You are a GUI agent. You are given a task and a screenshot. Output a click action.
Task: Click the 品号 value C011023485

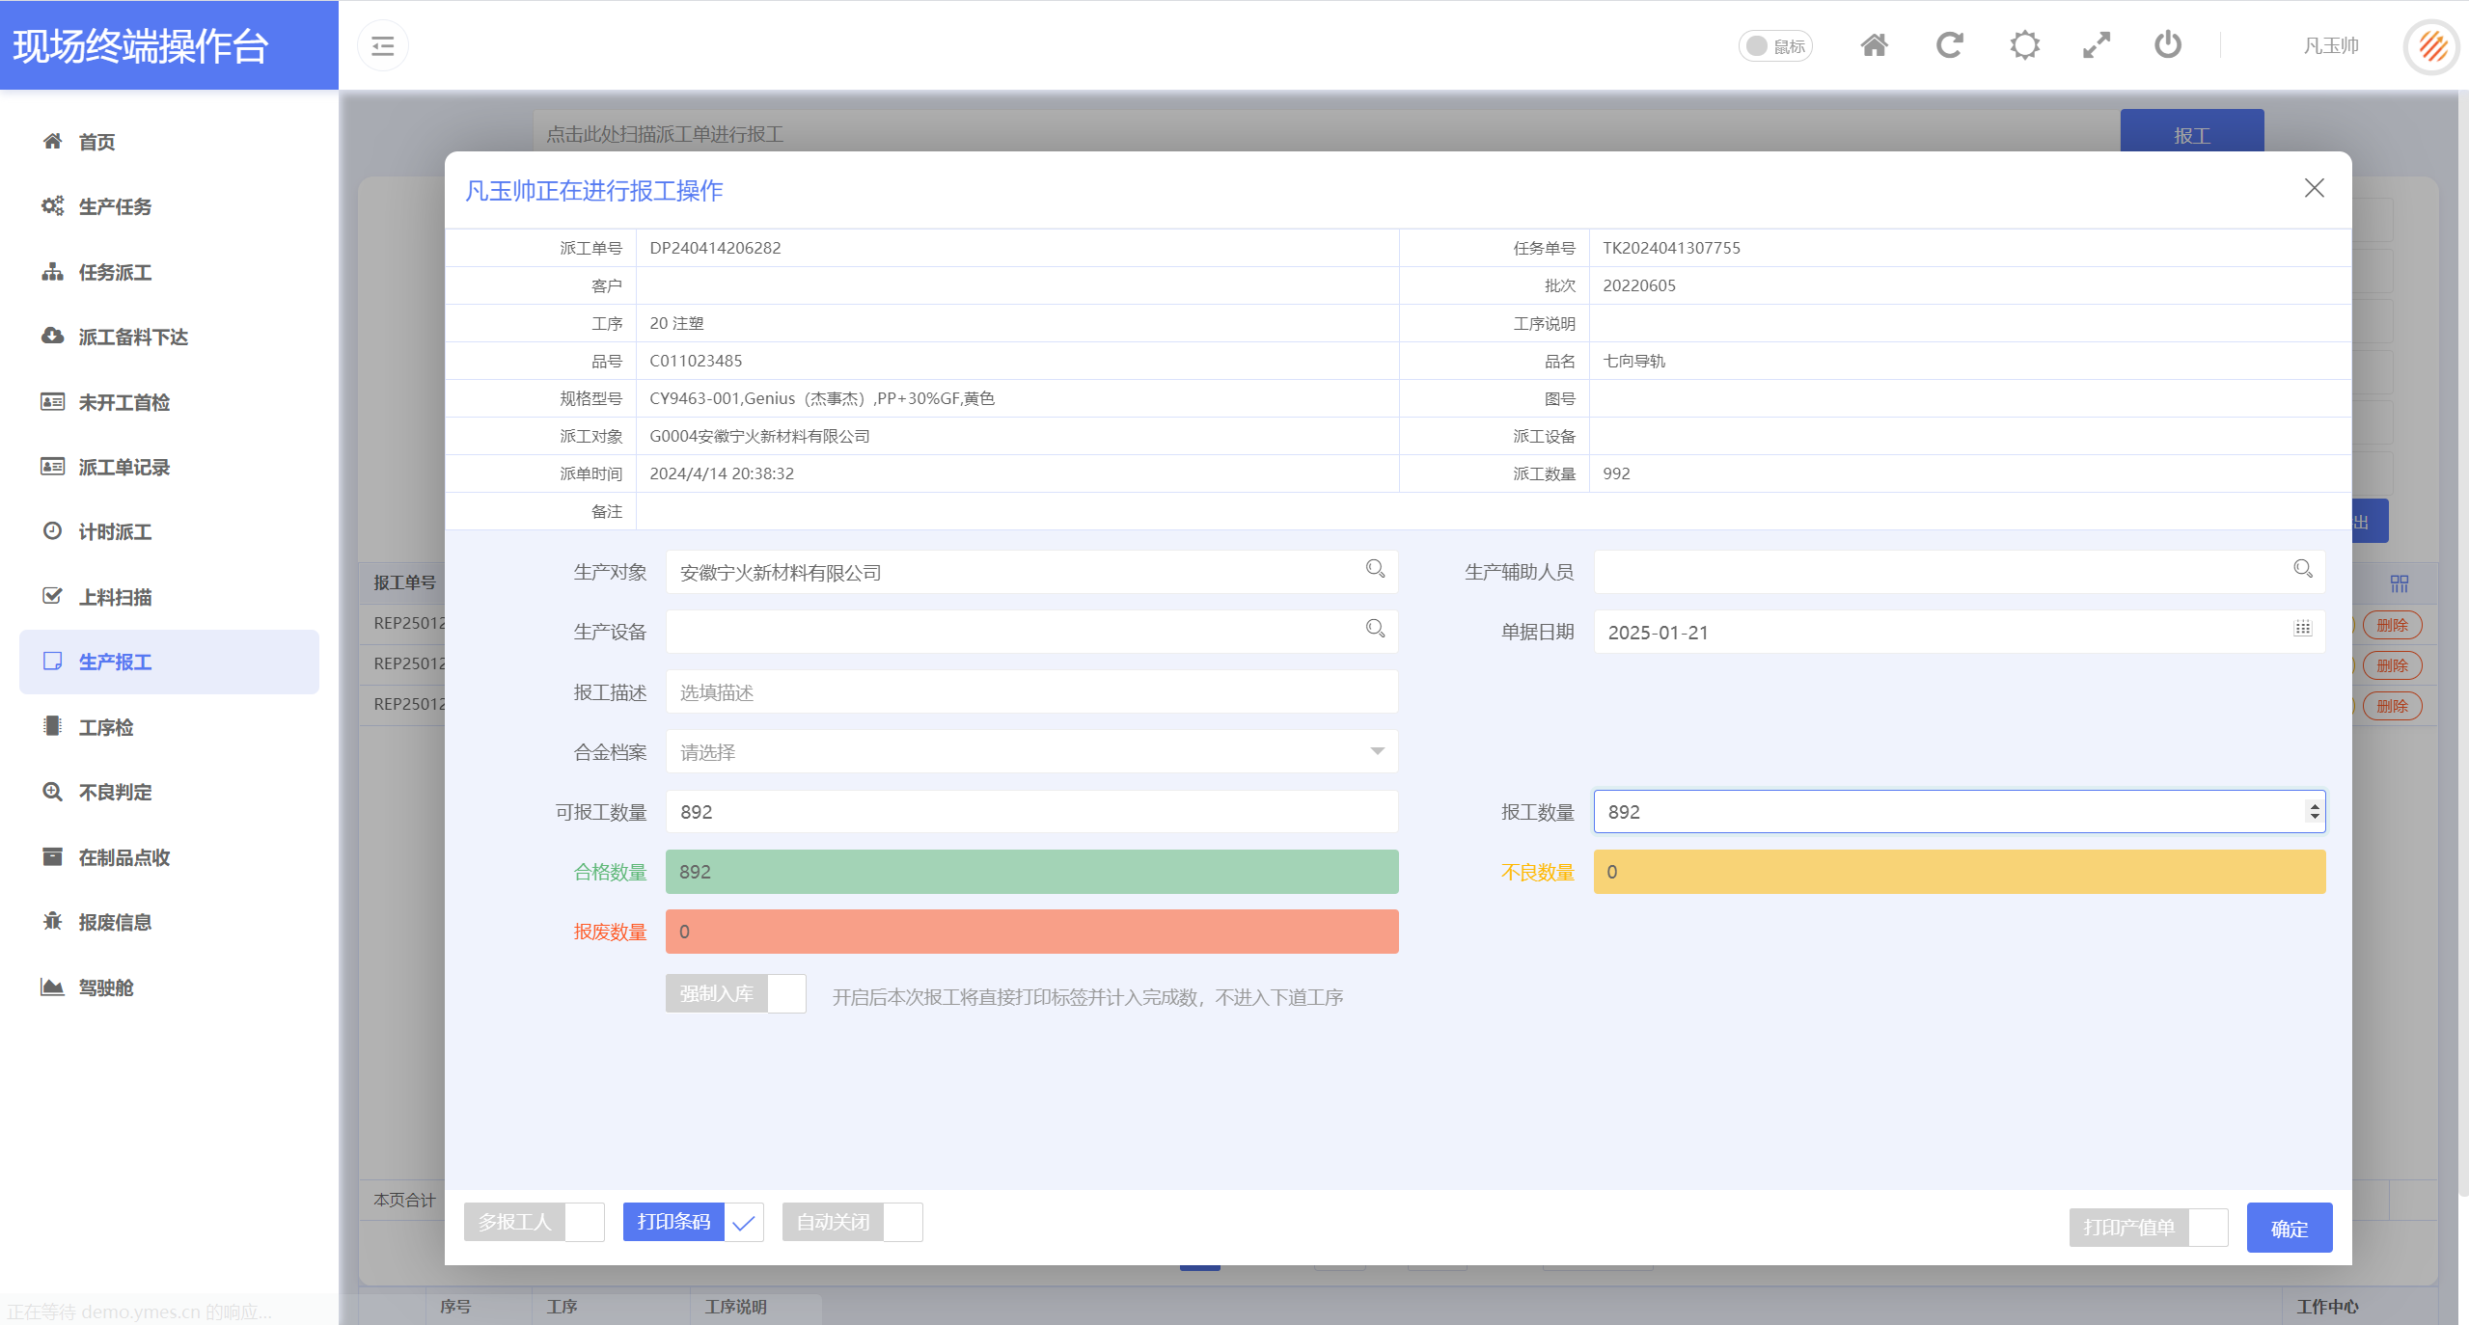tap(696, 361)
